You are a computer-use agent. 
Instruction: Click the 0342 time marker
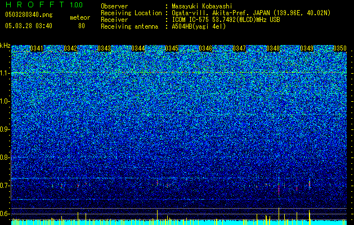(x=70, y=48)
